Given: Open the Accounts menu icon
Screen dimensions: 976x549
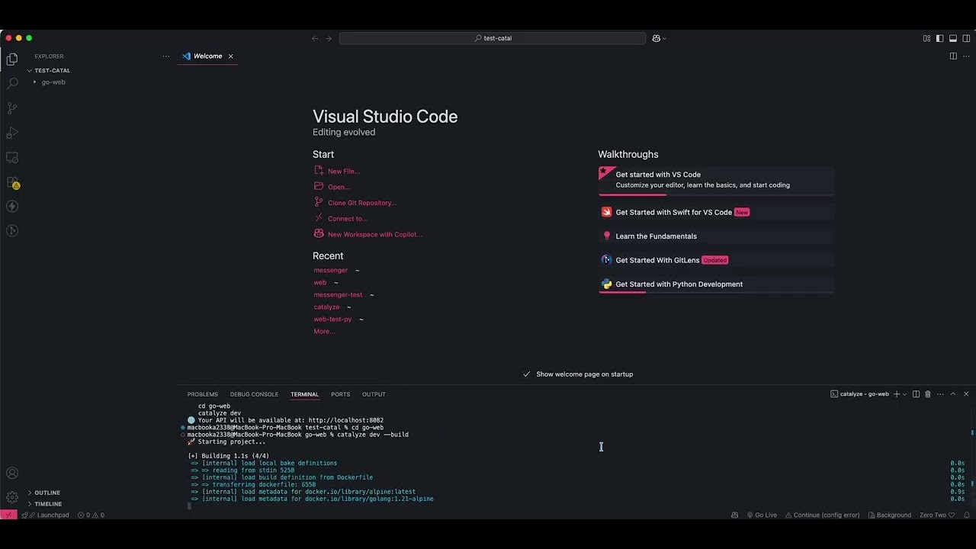Looking at the screenshot, I should (12, 474).
